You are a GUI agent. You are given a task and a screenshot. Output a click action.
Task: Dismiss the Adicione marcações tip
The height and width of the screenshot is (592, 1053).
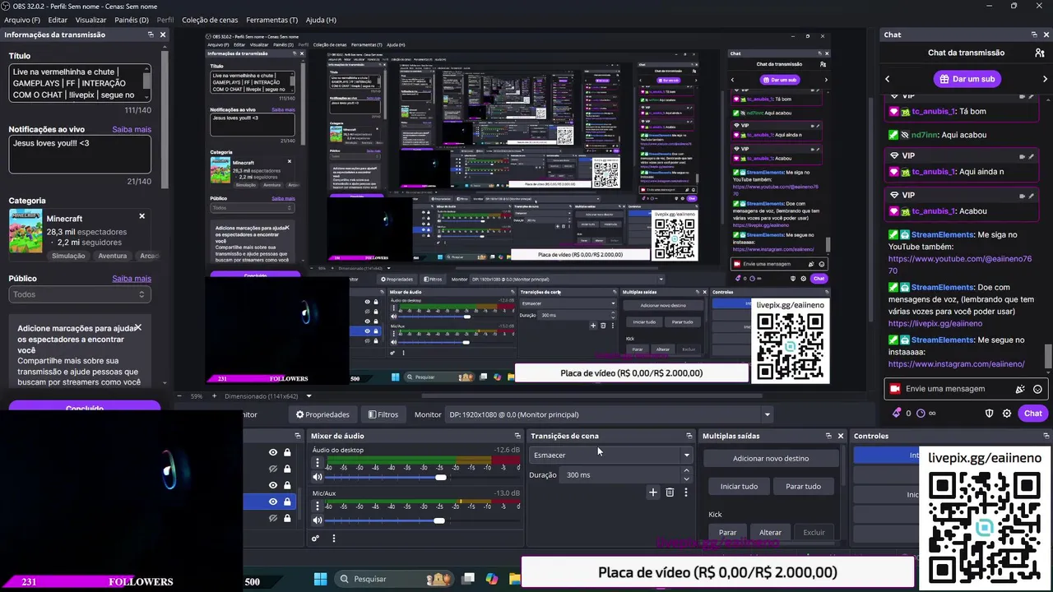coord(137,327)
